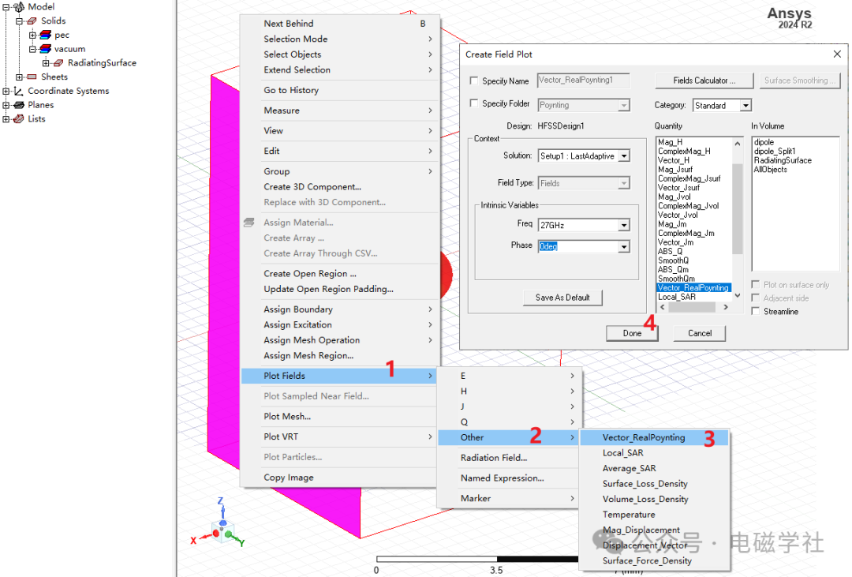852x577 pixels.
Task: Check the Plot on surface only option
Action: 755,284
